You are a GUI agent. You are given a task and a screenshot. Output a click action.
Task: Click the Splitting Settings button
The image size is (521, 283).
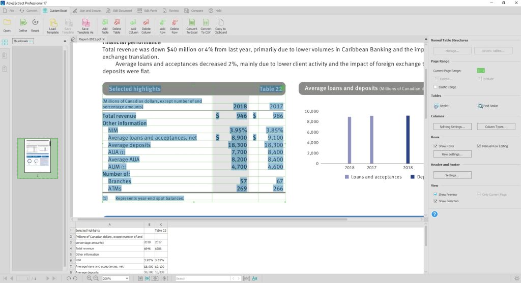click(452, 126)
